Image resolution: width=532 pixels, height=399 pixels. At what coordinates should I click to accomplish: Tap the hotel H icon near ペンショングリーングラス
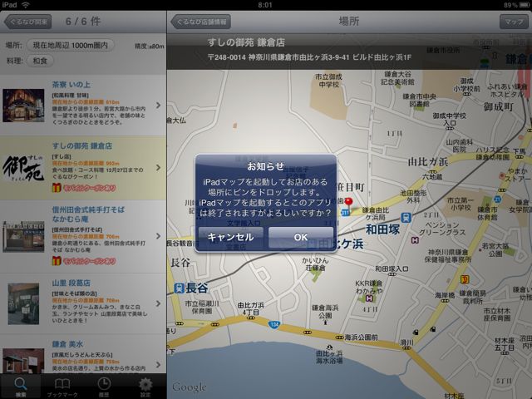coord(415,240)
